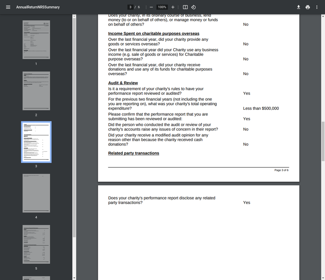Click the page number input field

coord(130,7)
